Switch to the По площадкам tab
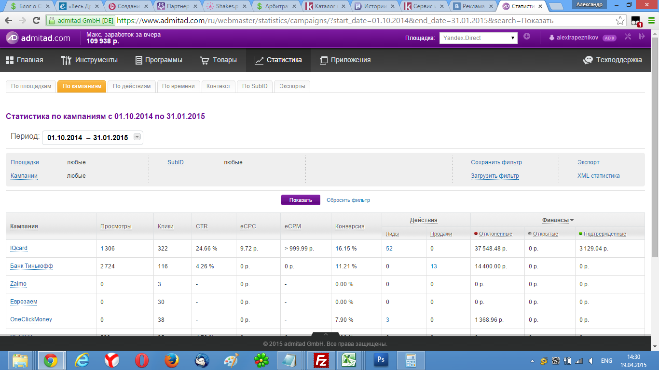 click(x=31, y=86)
